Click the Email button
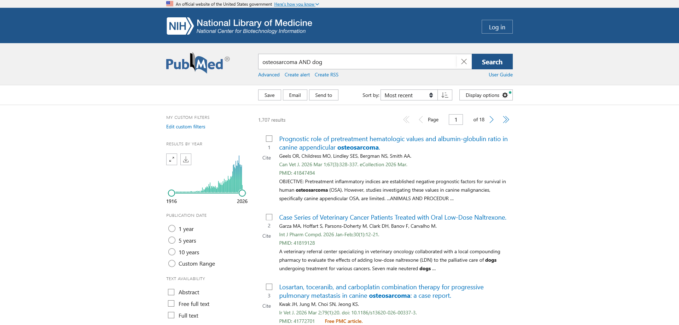 point(295,95)
